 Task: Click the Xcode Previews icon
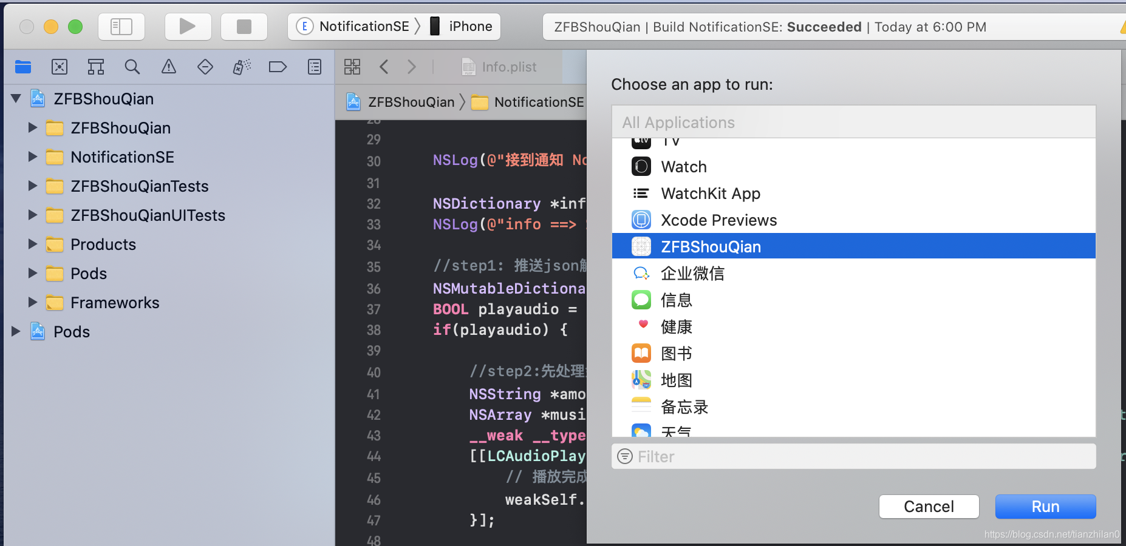point(641,220)
